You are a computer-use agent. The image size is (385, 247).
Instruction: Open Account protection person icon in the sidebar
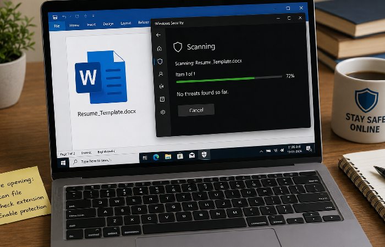pos(161,74)
